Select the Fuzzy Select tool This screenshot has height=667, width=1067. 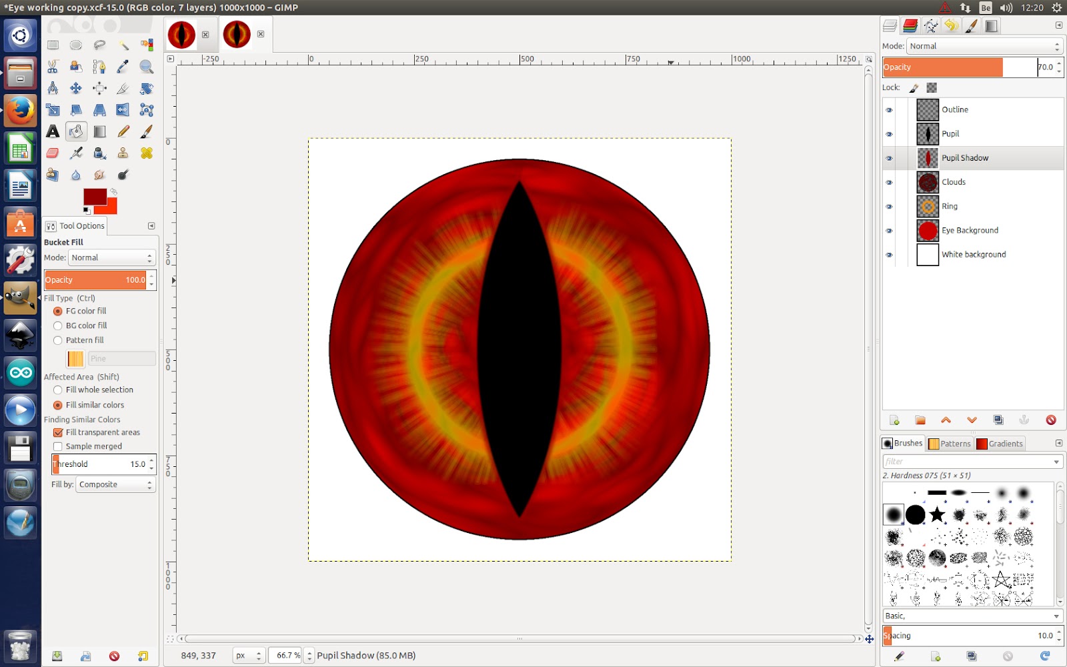[x=123, y=45]
